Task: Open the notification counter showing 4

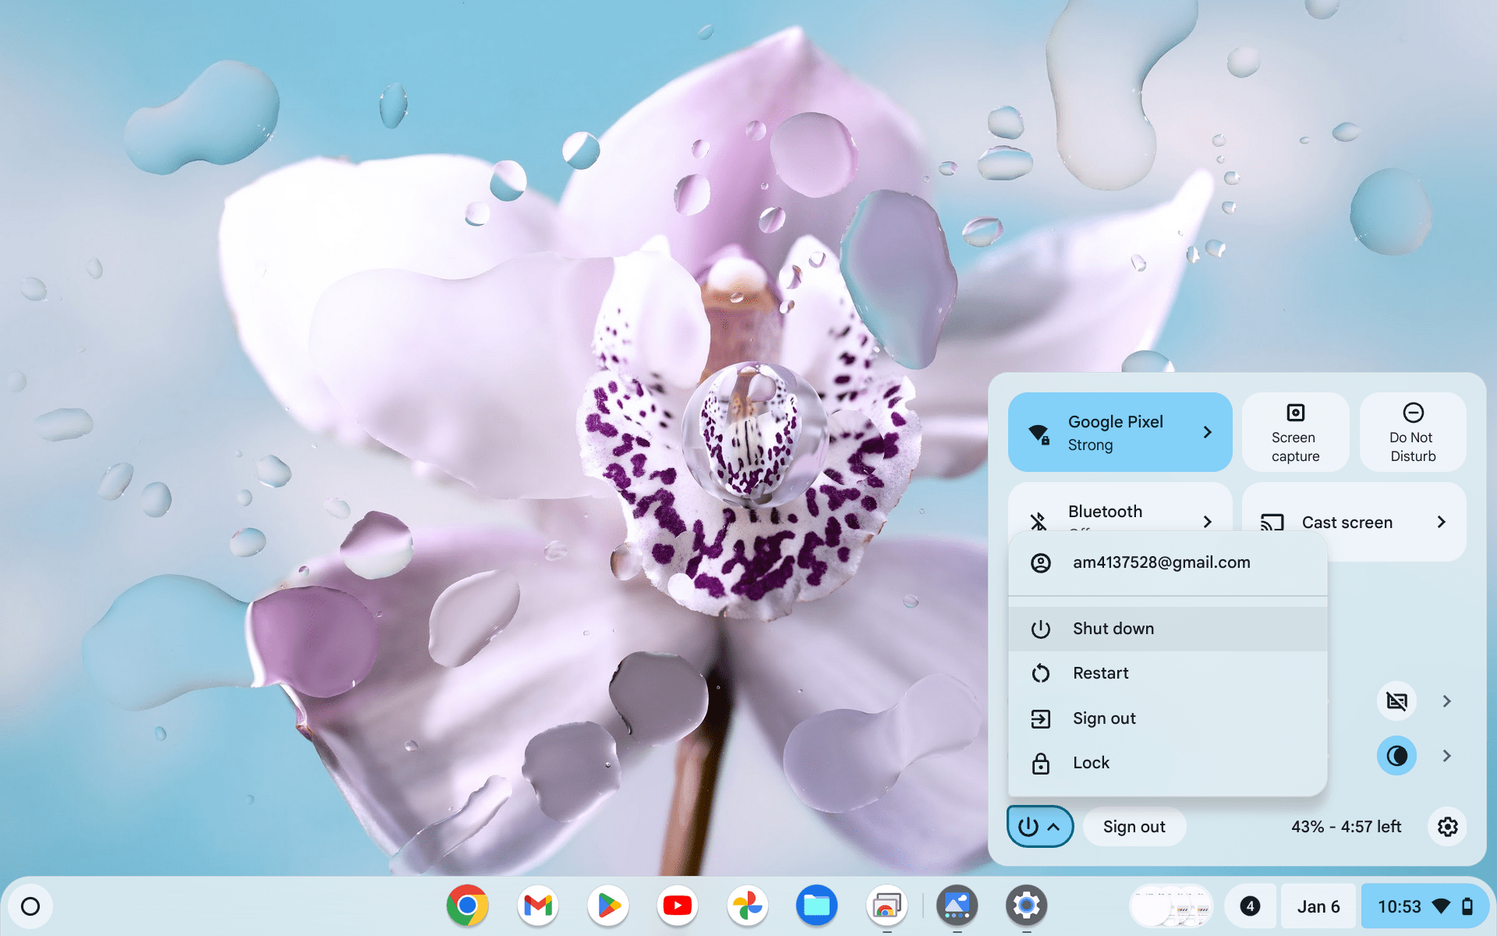Action: 1251,906
